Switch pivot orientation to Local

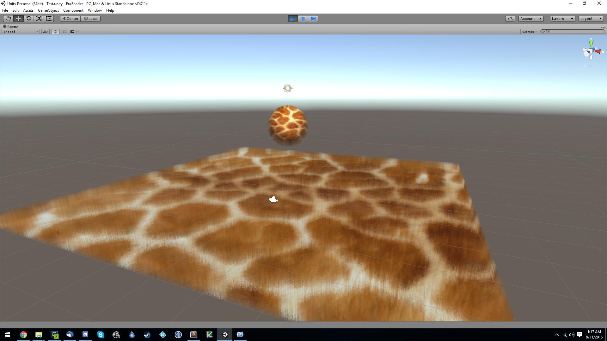(91, 18)
